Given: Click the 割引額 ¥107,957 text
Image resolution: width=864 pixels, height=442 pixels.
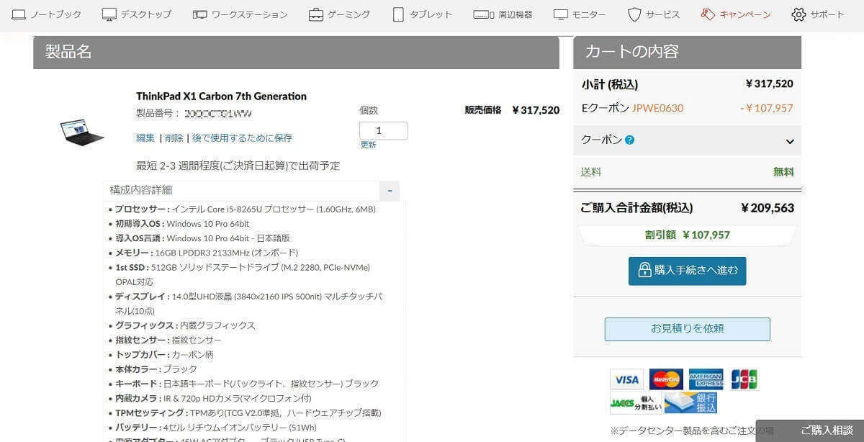Looking at the screenshot, I should click(x=687, y=235).
